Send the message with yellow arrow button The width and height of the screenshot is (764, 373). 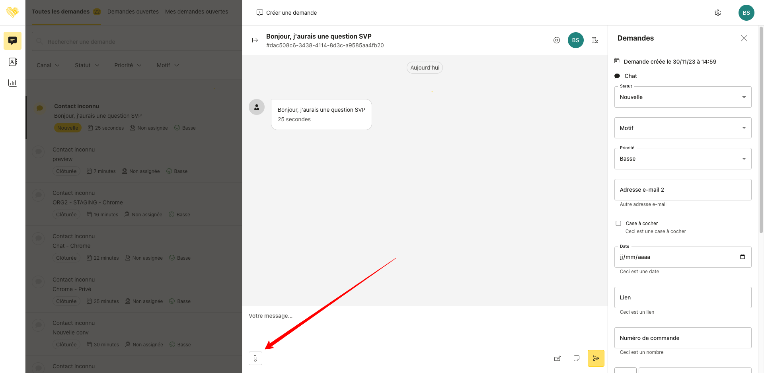click(x=596, y=358)
